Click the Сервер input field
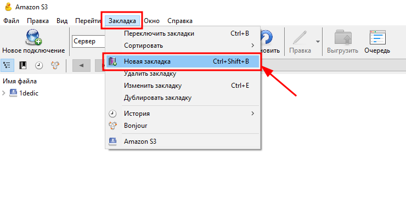Viewport: 406px width, 209px height. pos(88,41)
